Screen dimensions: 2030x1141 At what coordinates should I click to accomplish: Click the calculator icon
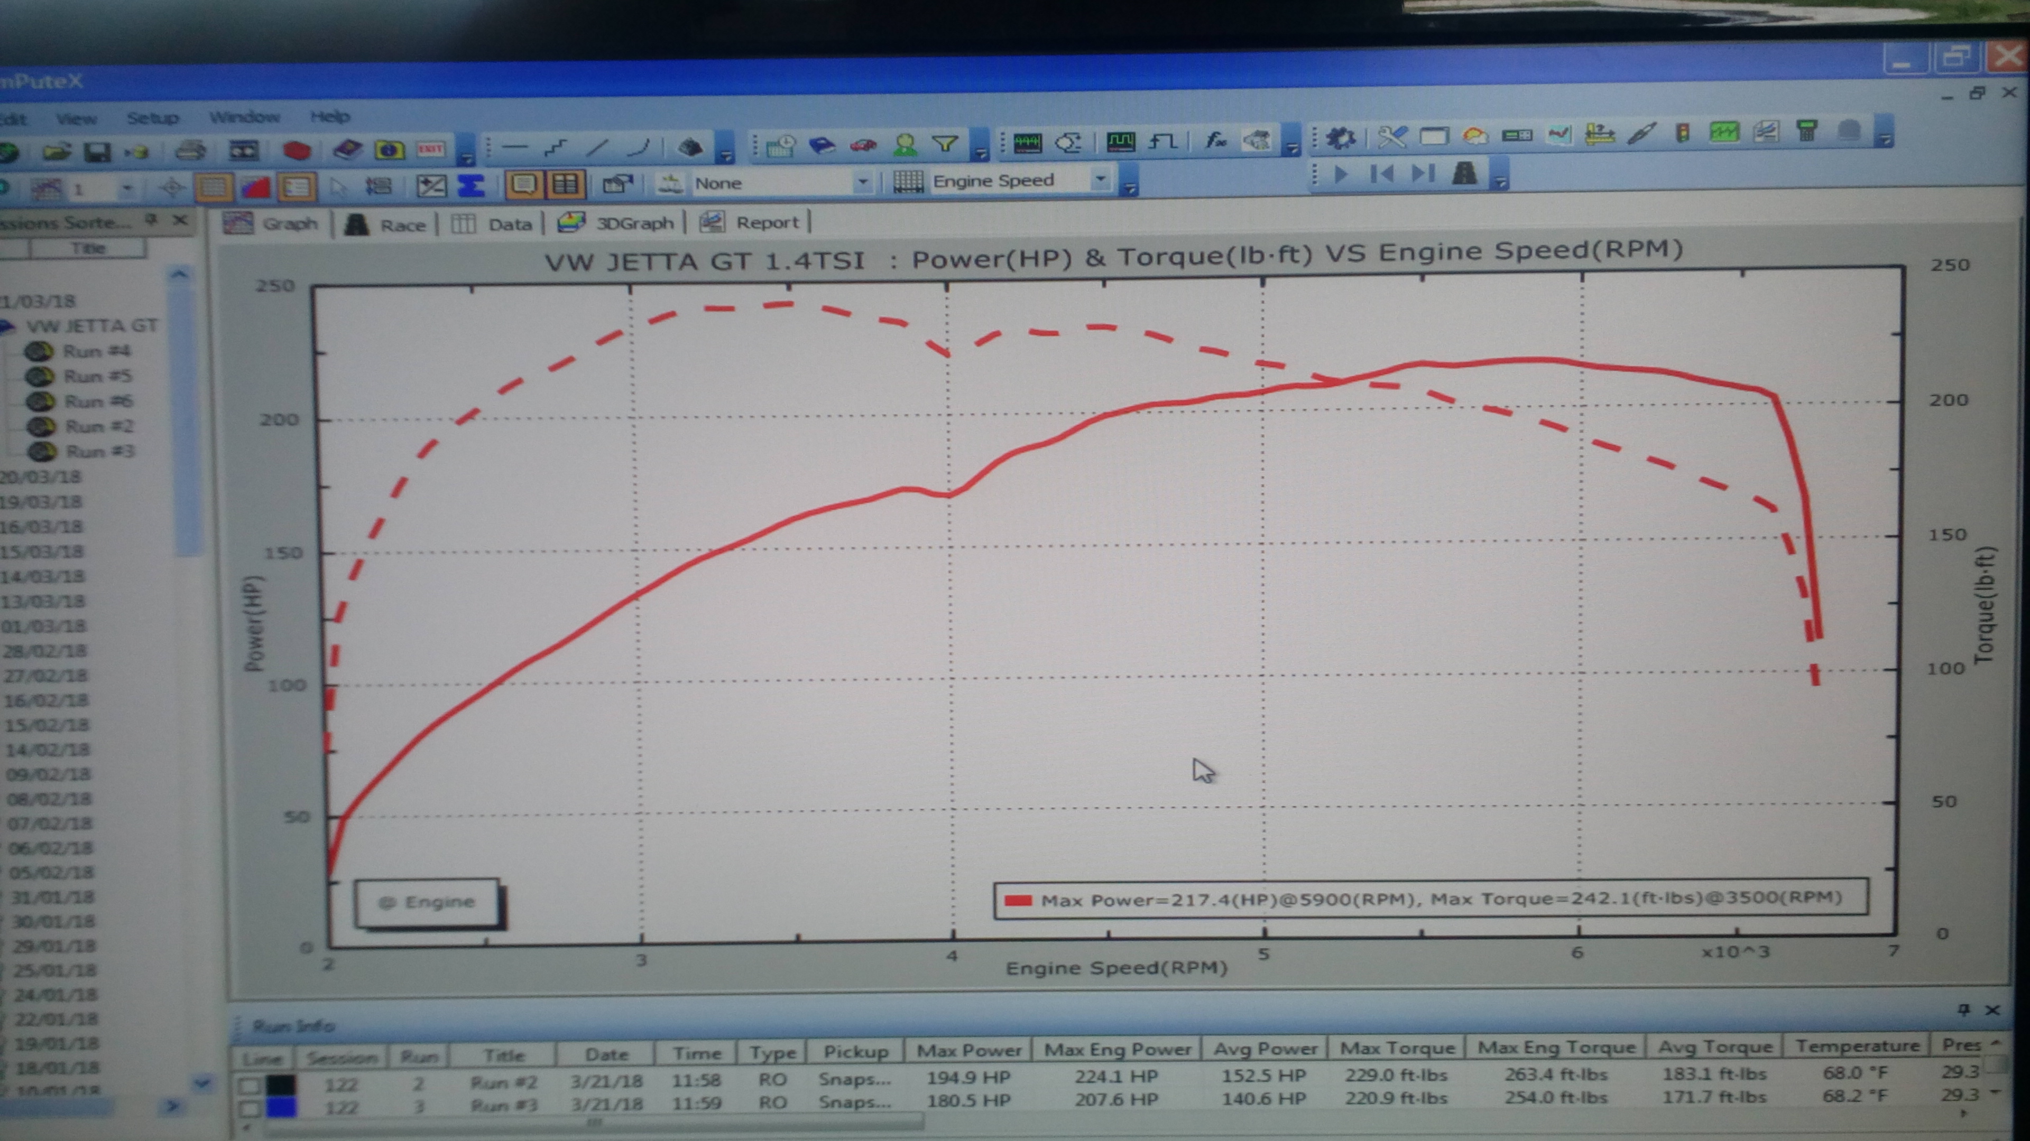tap(1808, 130)
